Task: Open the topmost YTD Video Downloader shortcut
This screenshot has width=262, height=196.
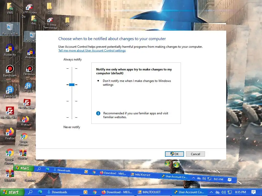Action: pyautogui.click(x=29, y=10)
